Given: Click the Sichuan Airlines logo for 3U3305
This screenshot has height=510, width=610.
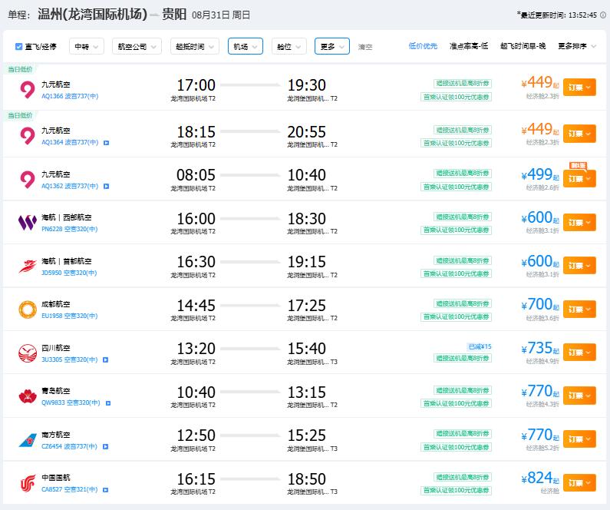Looking at the screenshot, I should coord(27,353).
